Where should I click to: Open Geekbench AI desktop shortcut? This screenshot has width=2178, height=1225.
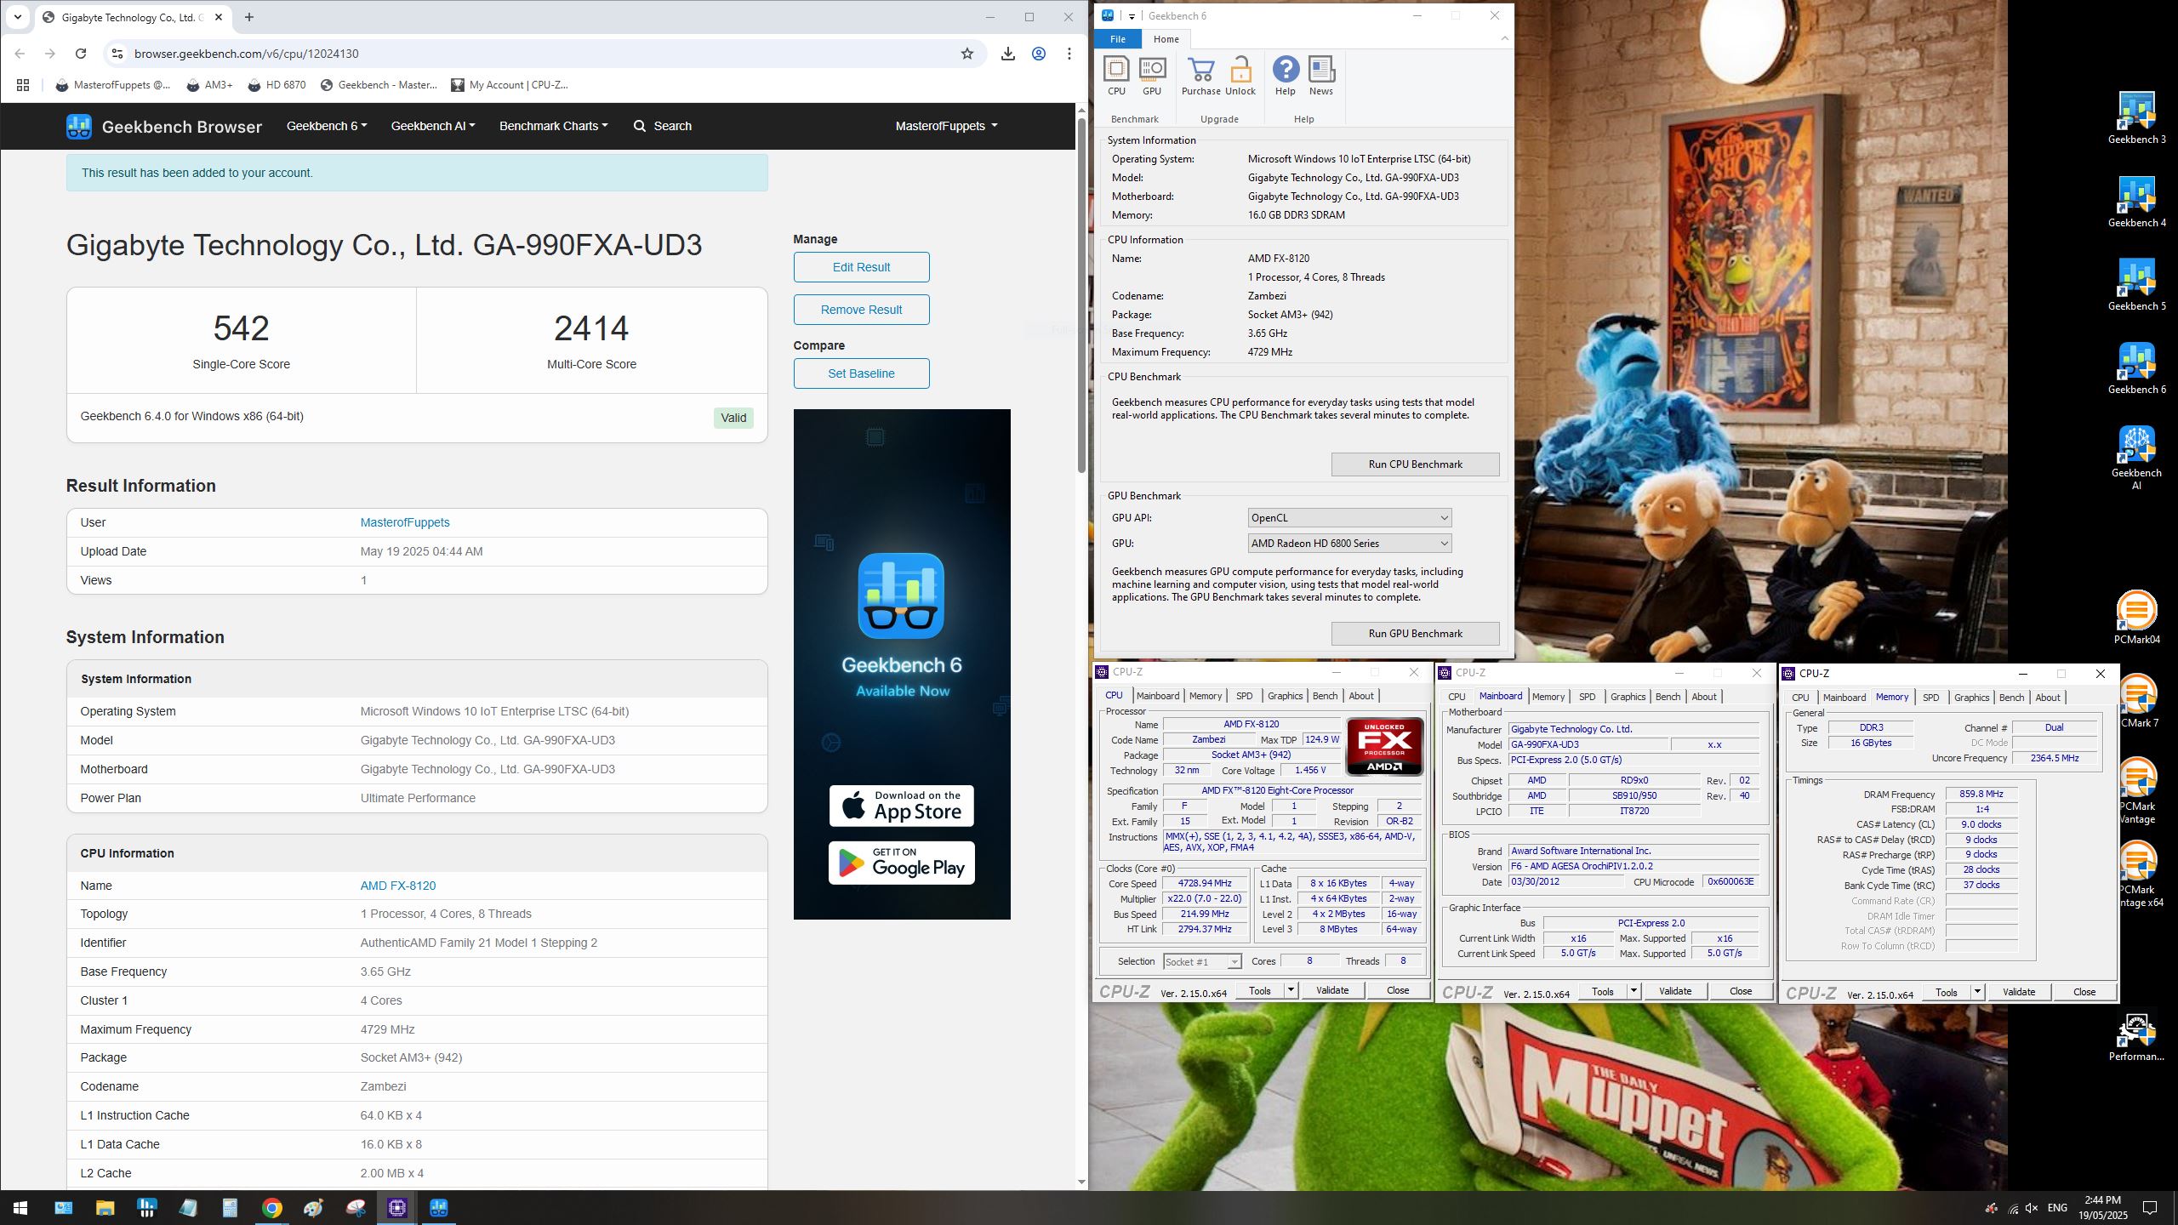tap(2136, 458)
